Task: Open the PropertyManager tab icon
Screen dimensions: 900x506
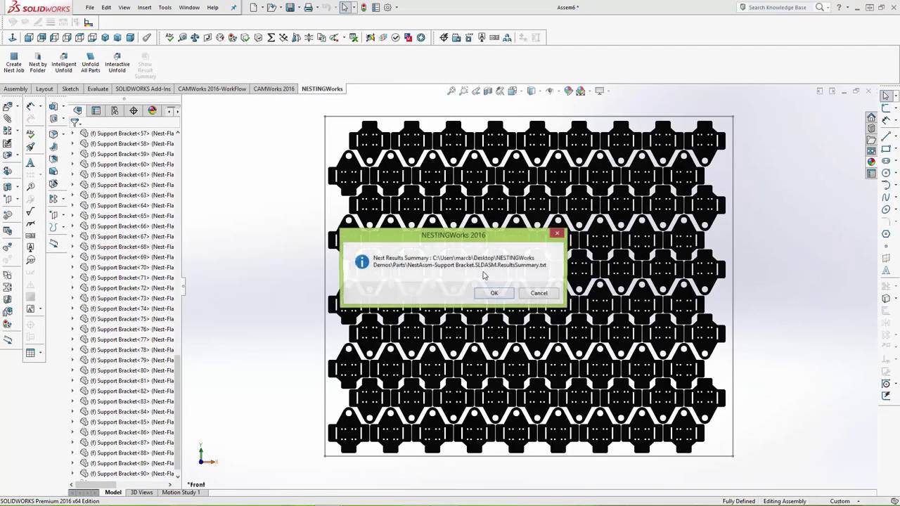Action: [96, 110]
